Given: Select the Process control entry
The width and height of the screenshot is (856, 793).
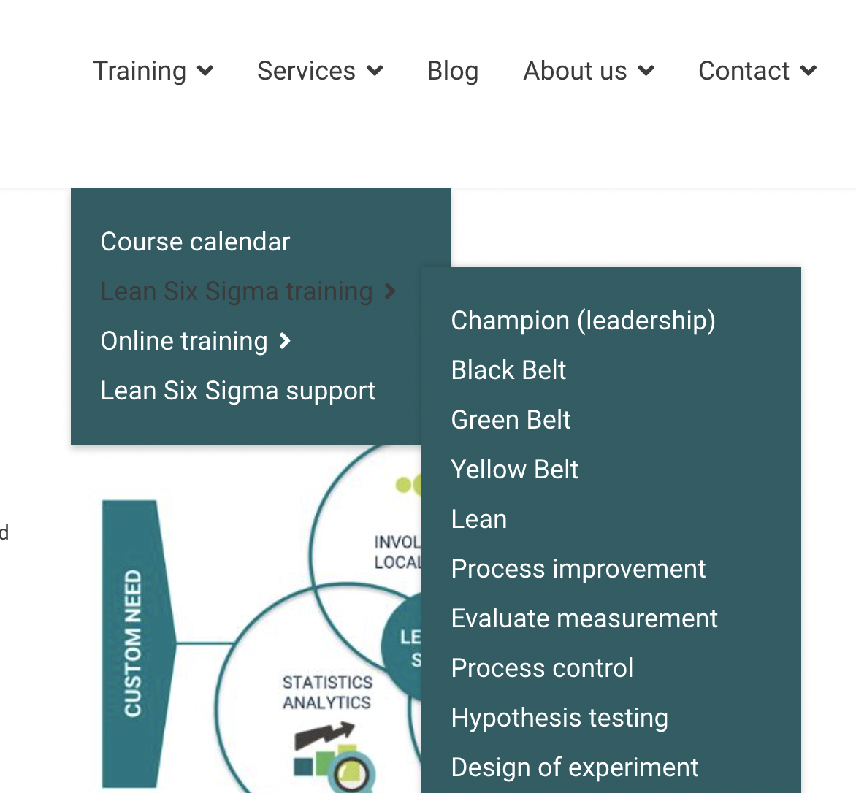Looking at the screenshot, I should click(x=542, y=668).
